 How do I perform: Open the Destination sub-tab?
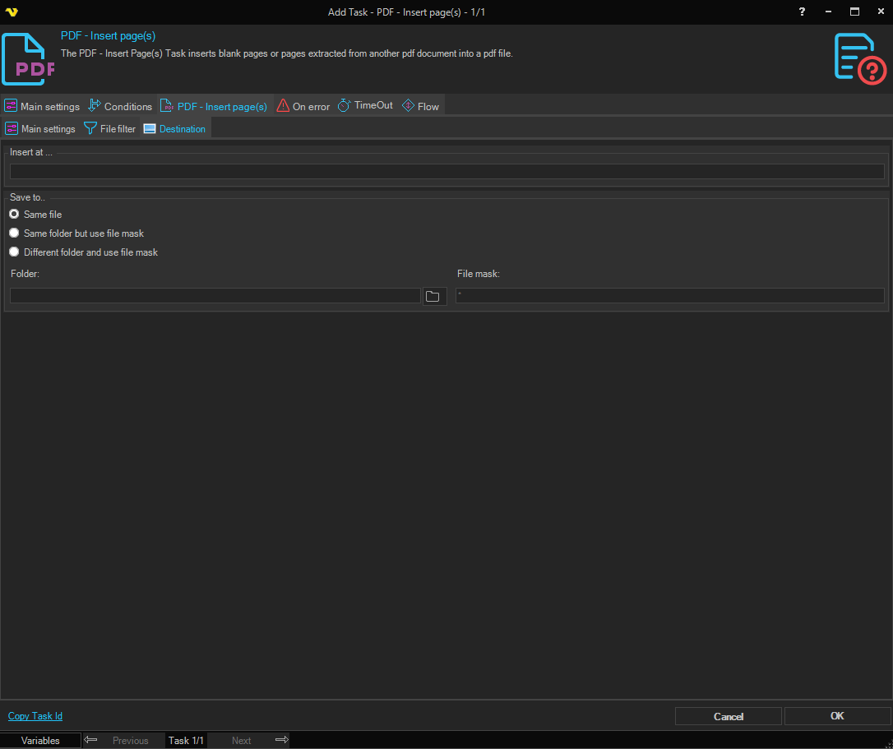click(175, 129)
